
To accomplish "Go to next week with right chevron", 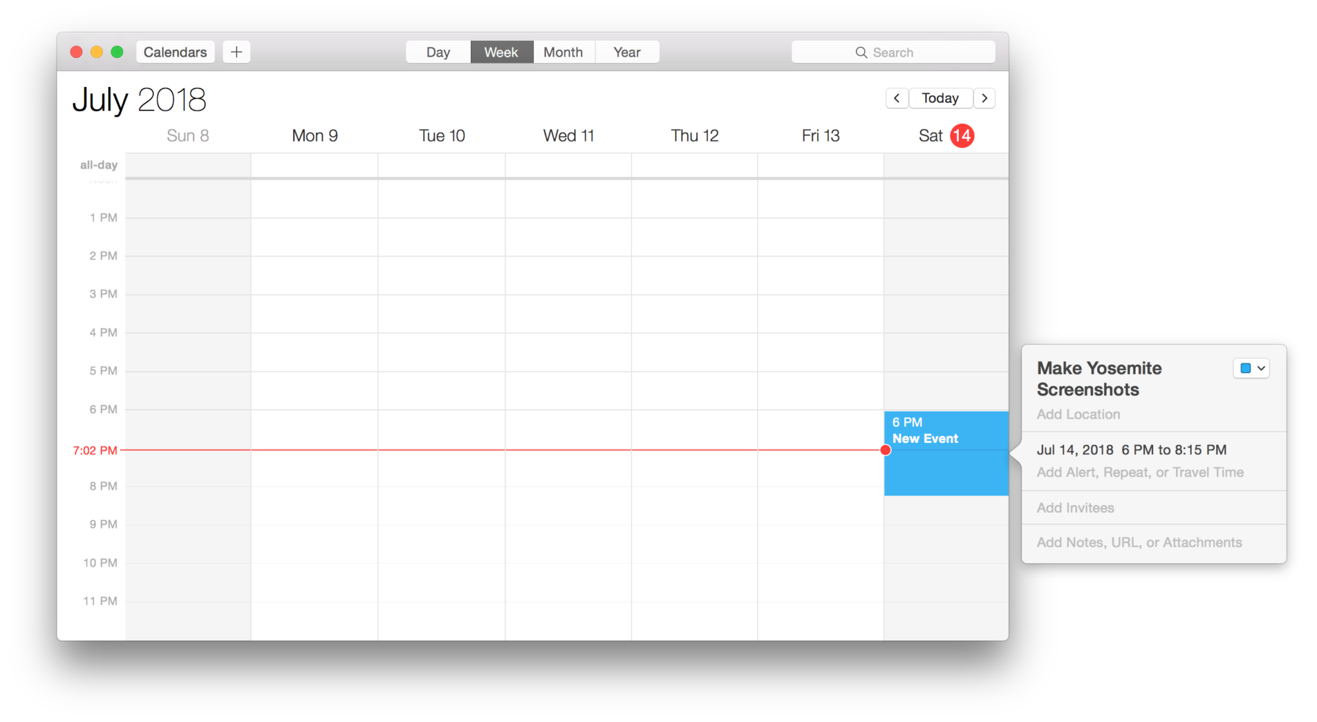I will click(984, 98).
